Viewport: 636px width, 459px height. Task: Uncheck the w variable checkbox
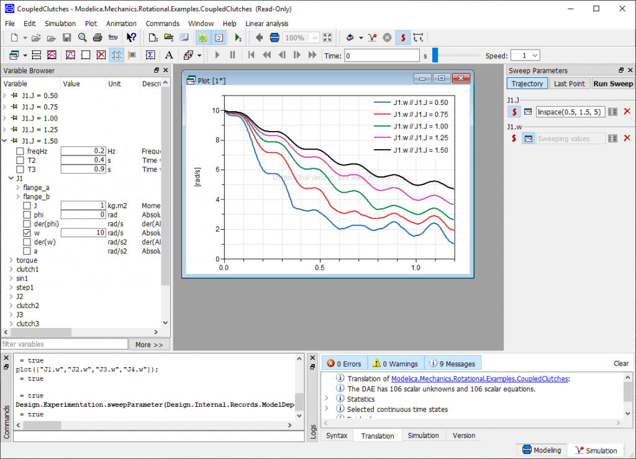(x=27, y=233)
